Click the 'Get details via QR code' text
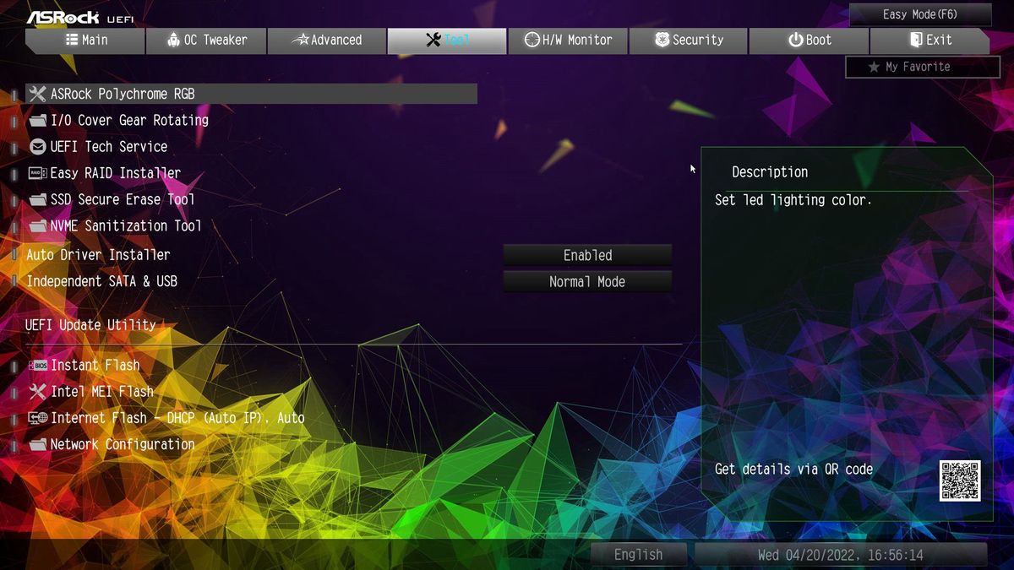This screenshot has height=570, width=1014. 793,470
